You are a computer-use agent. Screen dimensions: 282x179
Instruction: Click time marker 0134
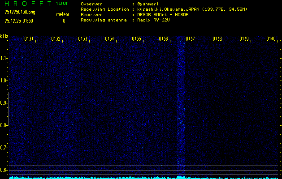(109, 39)
